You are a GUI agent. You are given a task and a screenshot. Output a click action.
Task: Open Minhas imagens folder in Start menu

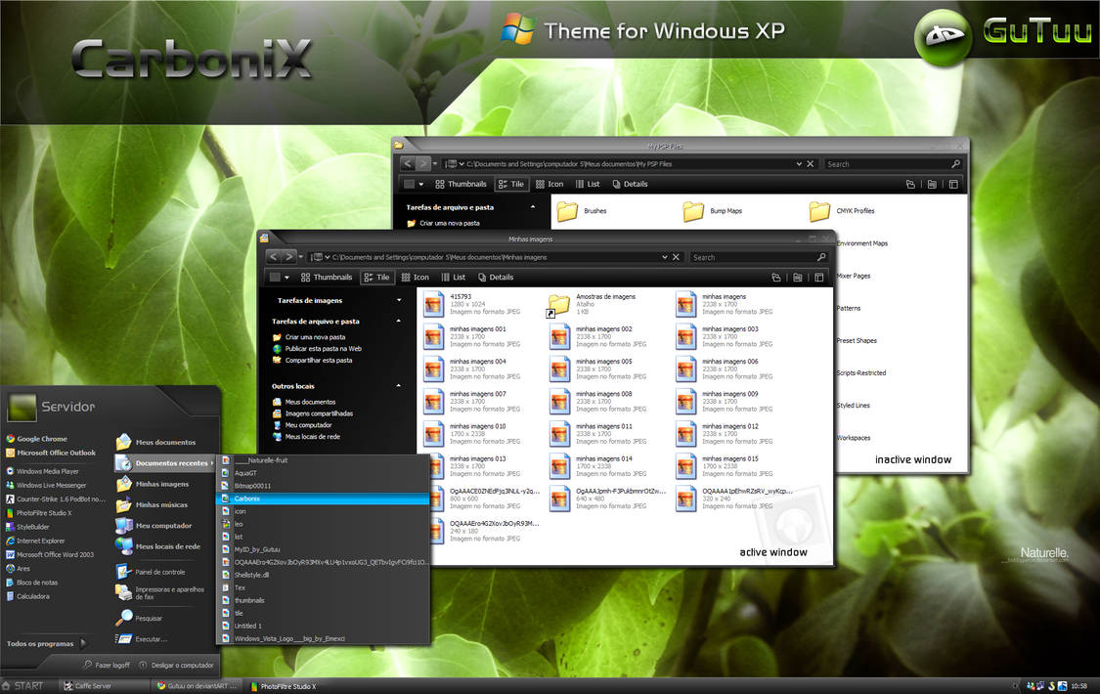[x=153, y=484]
